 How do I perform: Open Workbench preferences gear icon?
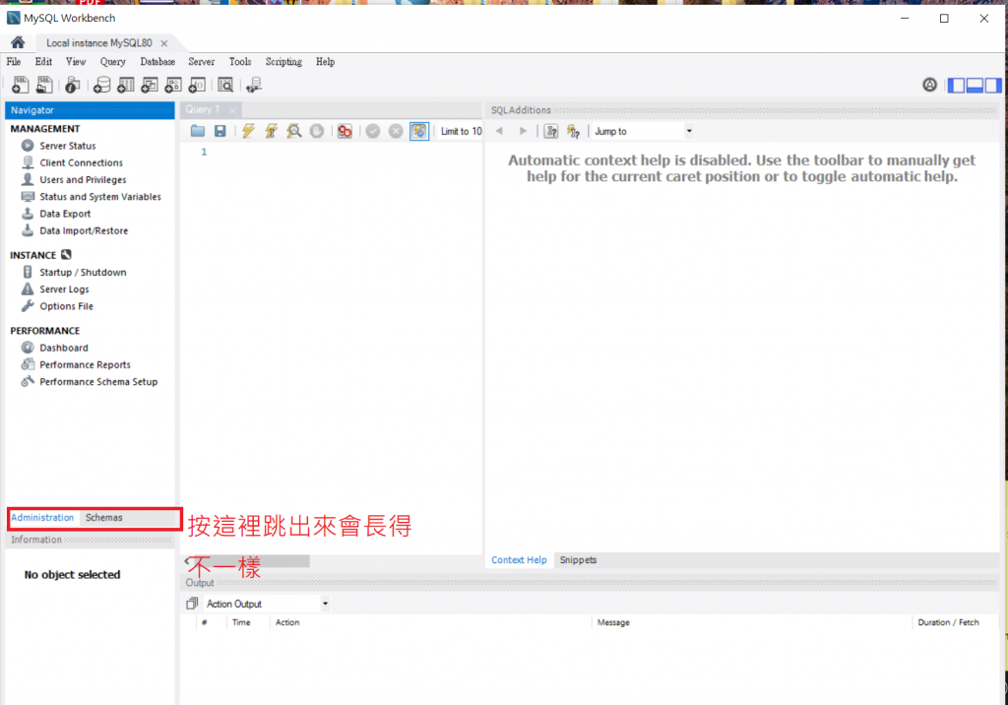(x=929, y=85)
